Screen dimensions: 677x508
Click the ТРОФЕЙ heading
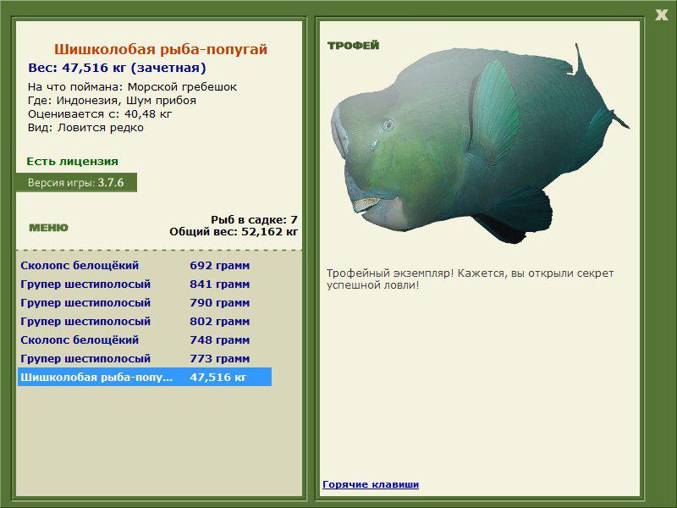click(x=353, y=46)
